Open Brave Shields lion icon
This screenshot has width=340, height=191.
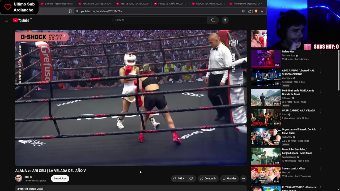[256, 11]
